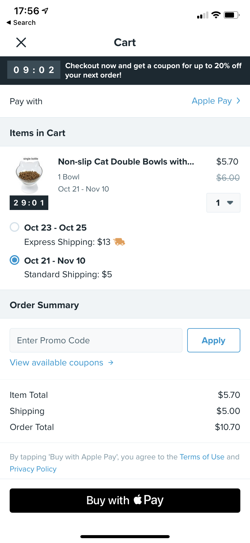250x543 pixels.
Task: Tap the back arrow to Search
Action: tap(9, 22)
